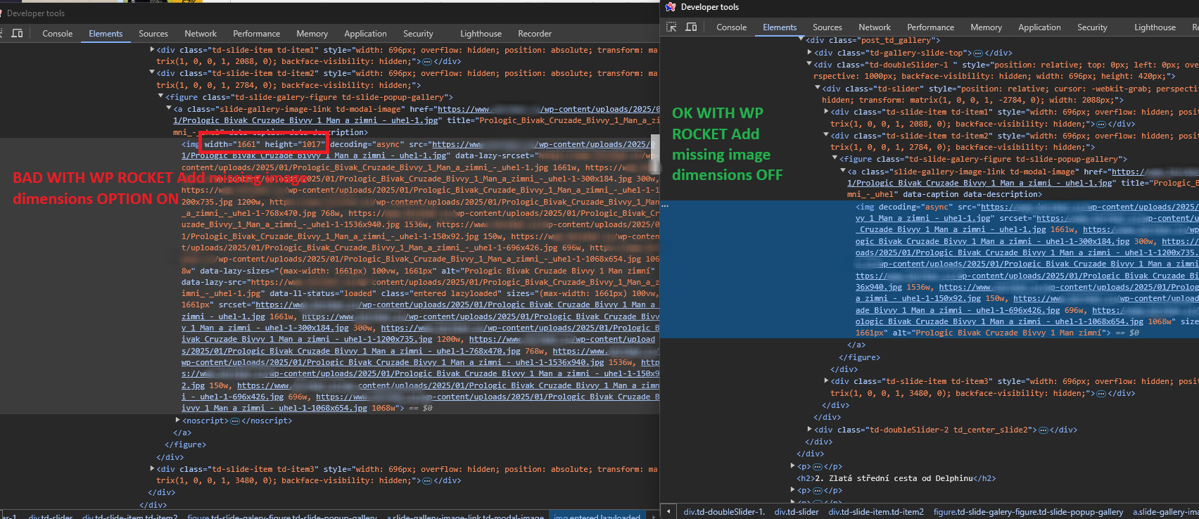The width and height of the screenshot is (1199, 519).
Task: Collapse figure element in right window
Action: 835,159
